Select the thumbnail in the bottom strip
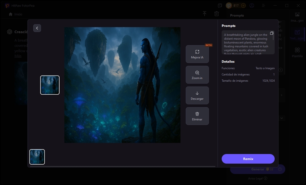The width and height of the screenshot is (306, 185). coord(37,157)
